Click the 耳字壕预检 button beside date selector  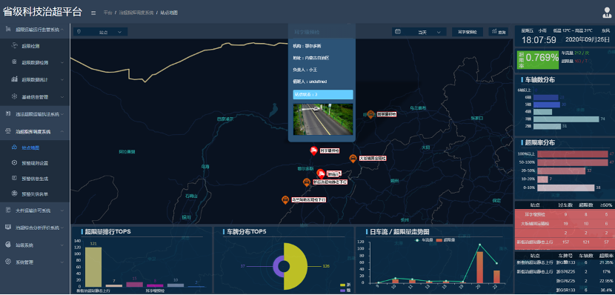[x=467, y=32]
